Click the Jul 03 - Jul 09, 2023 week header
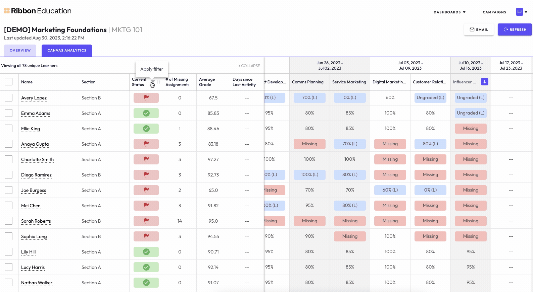533x292 pixels. coord(410,66)
